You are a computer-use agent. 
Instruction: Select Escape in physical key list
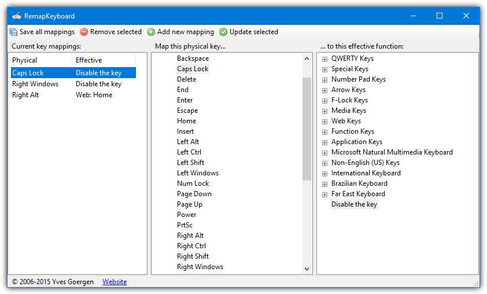[x=187, y=111]
